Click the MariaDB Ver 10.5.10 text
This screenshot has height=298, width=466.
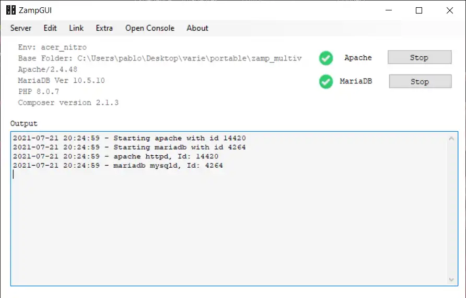coord(61,80)
